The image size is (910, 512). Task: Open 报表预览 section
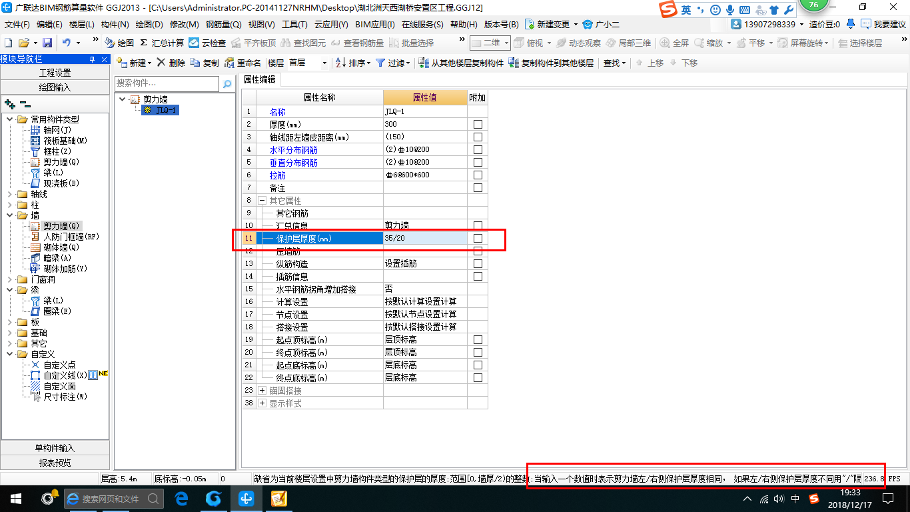coord(55,463)
